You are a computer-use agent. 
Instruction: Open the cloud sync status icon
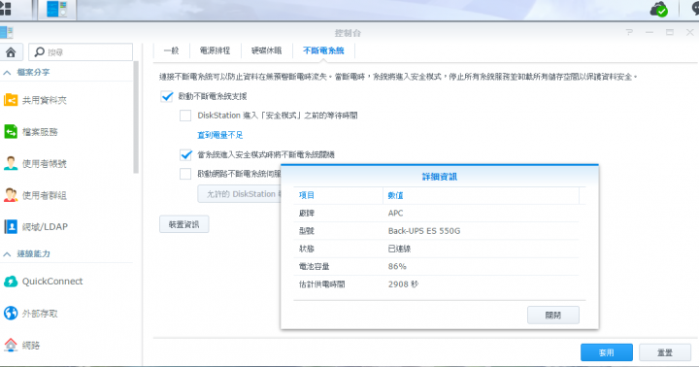pyautogui.click(x=659, y=10)
